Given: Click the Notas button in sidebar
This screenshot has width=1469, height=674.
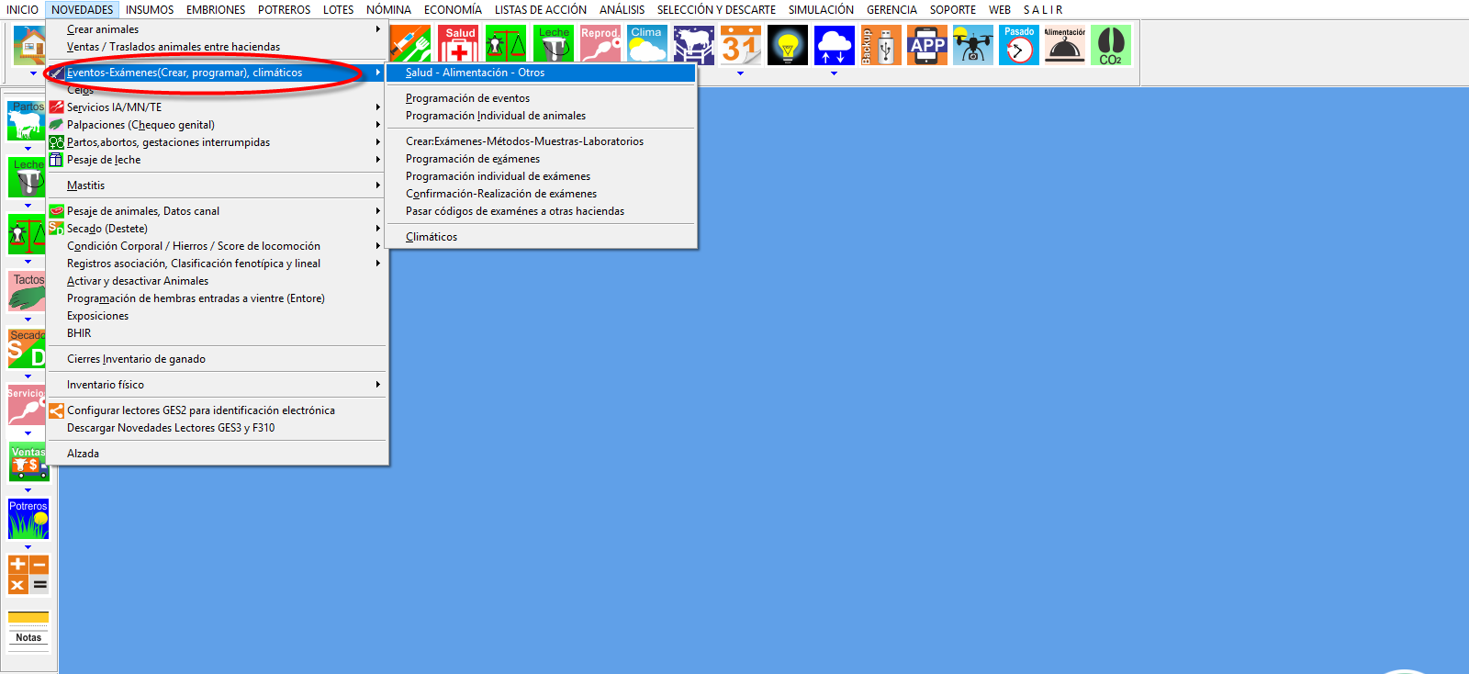Looking at the screenshot, I should coord(28,637).
